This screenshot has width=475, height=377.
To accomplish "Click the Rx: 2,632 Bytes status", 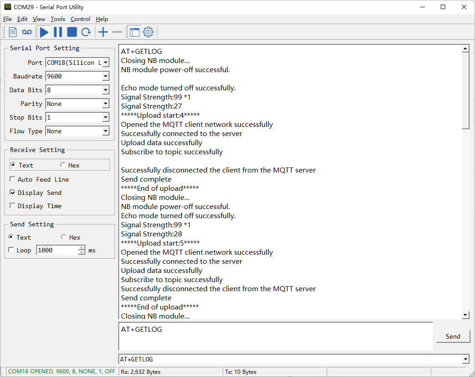I will pyautogui.click(x=141, y=372).
